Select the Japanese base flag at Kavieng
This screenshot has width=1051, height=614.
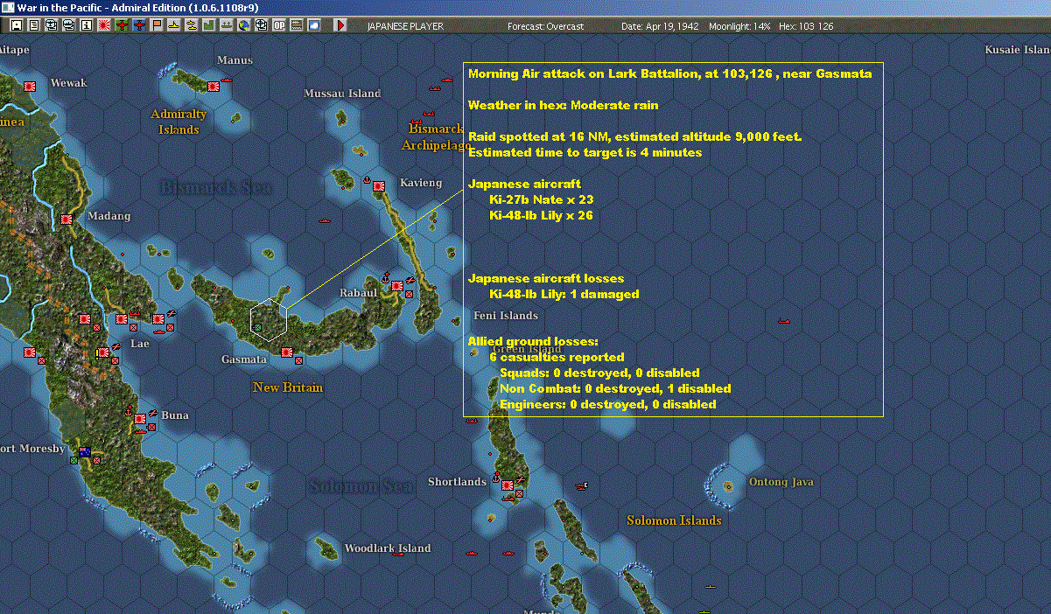[379, 186]
